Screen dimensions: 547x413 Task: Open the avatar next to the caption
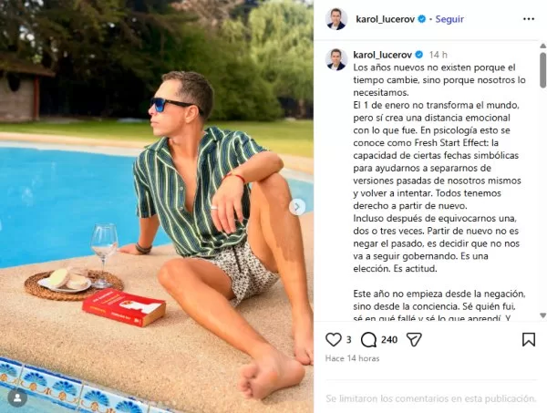coord(336,59)
